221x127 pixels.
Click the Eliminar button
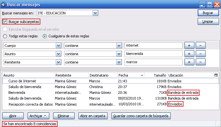pos(64,116)
